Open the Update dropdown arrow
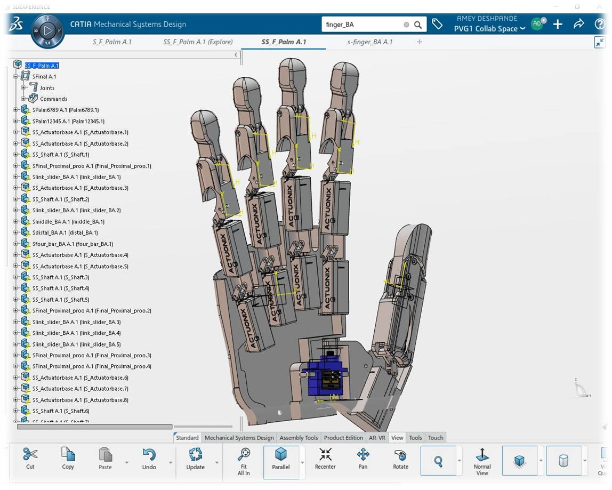Image resolution: width=612 pixels, height=490 pixels. (x=216, y=463)
